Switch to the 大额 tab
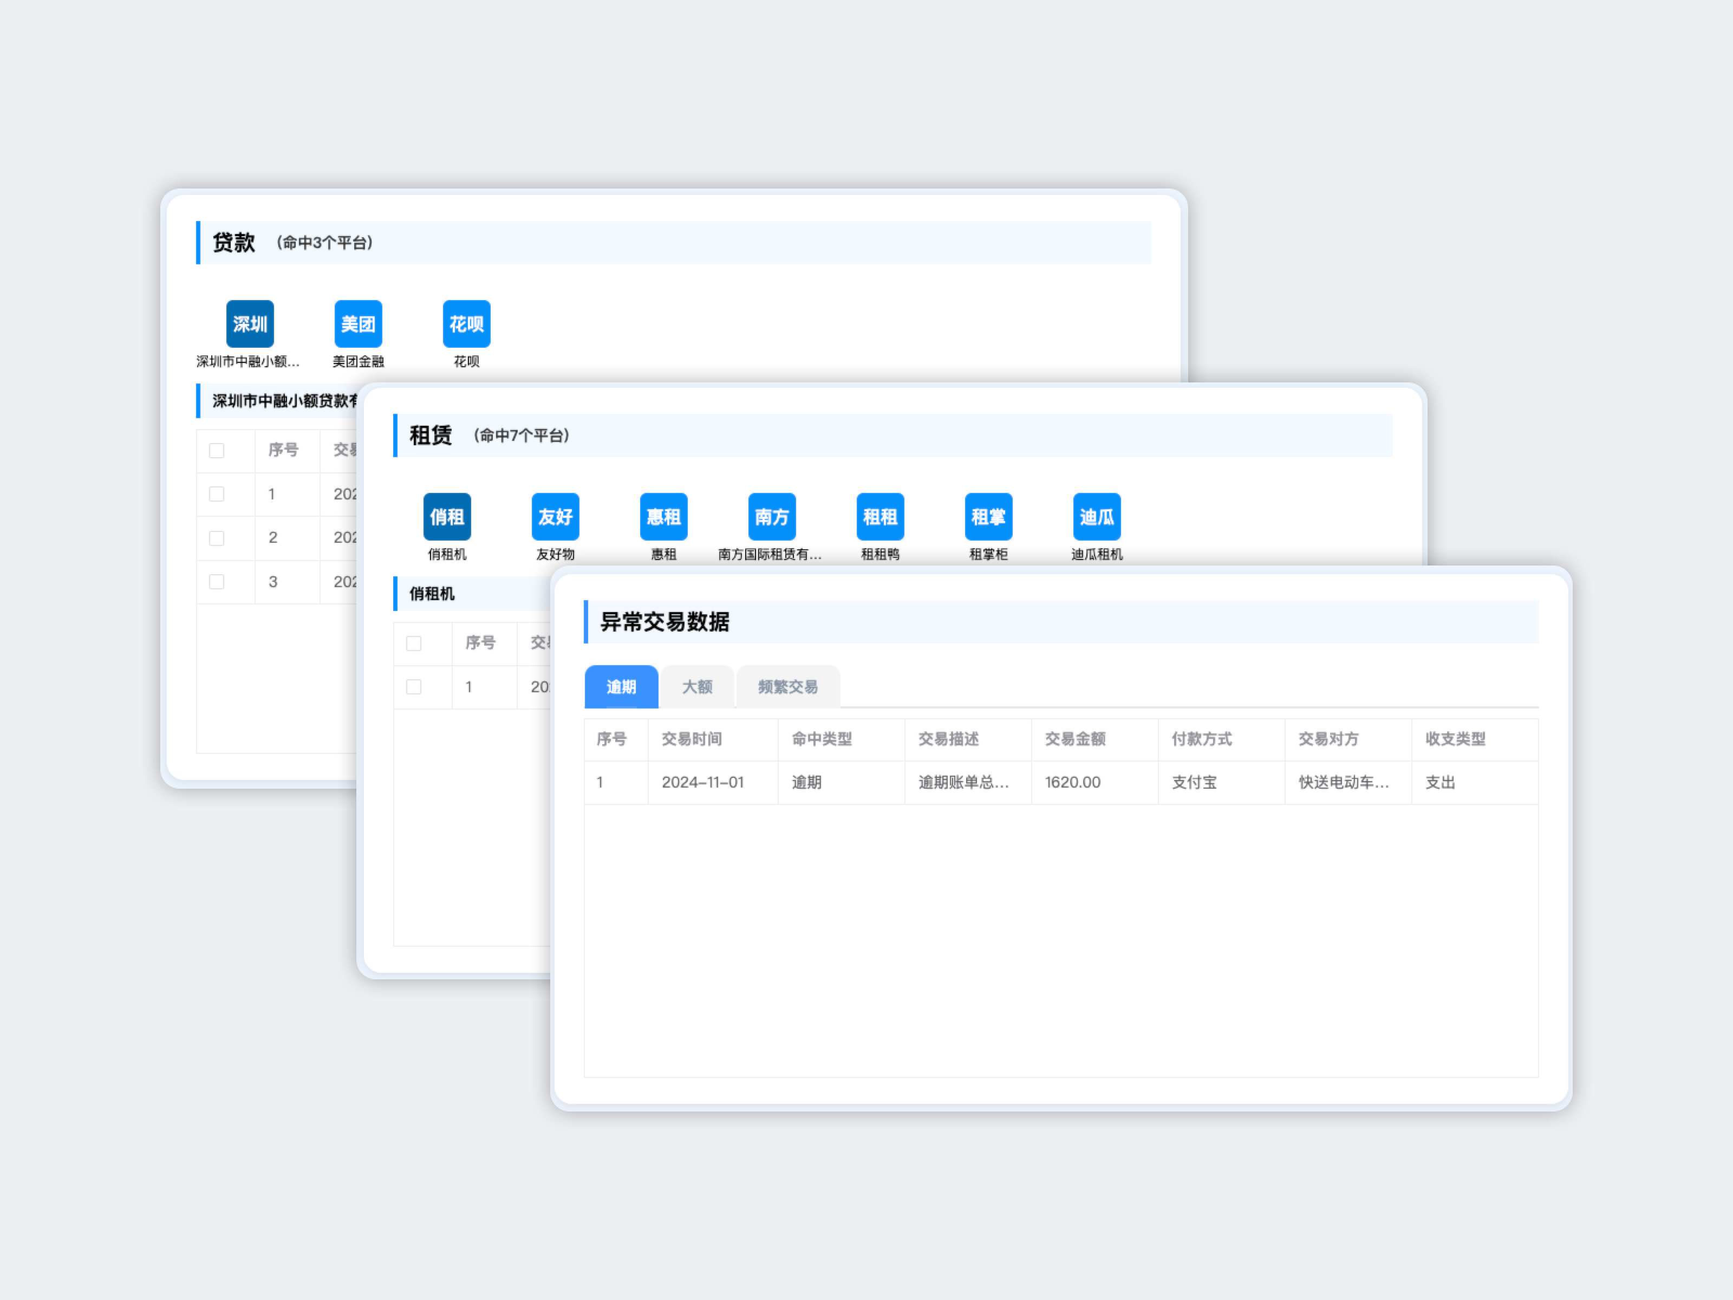Image resolution: width=1733 pixels, height=1300 pixels. coord(696,687)
